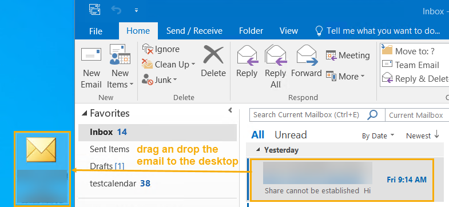
Task: Open the Folder ribbon tab
Action: pos(251,31)
